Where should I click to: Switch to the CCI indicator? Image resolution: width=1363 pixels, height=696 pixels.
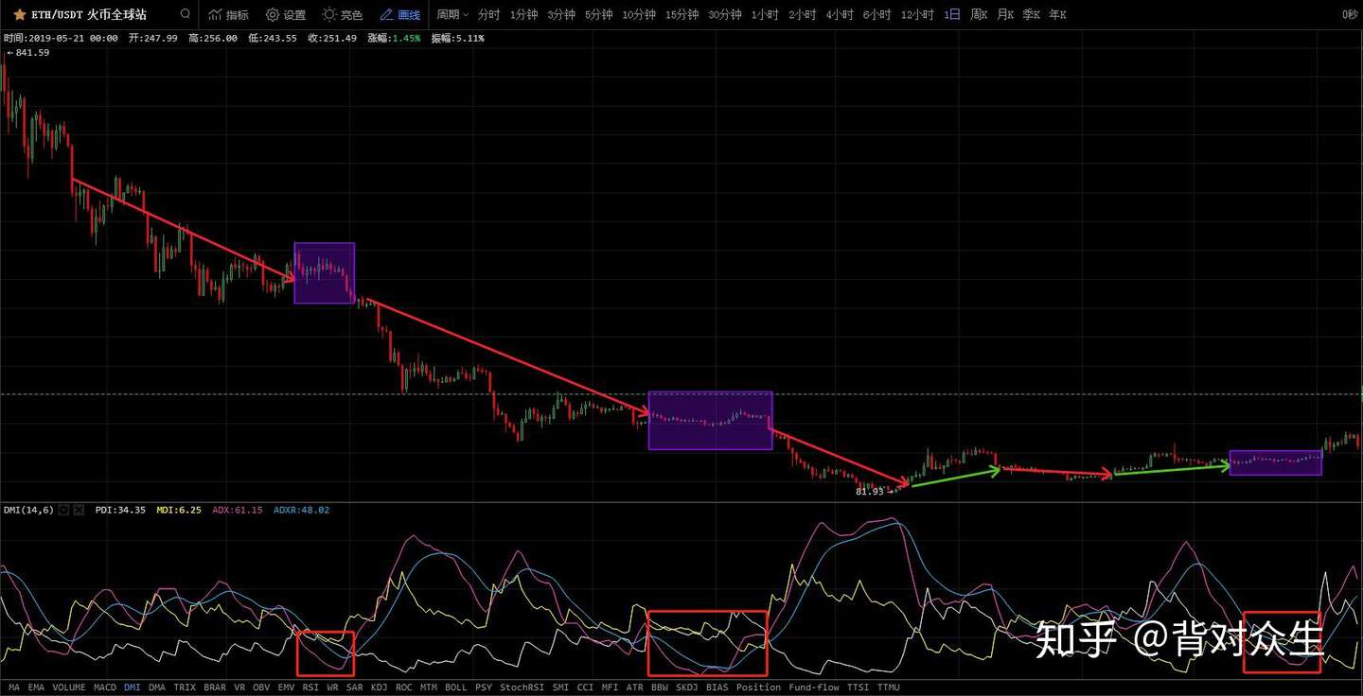tap(585, 687)
